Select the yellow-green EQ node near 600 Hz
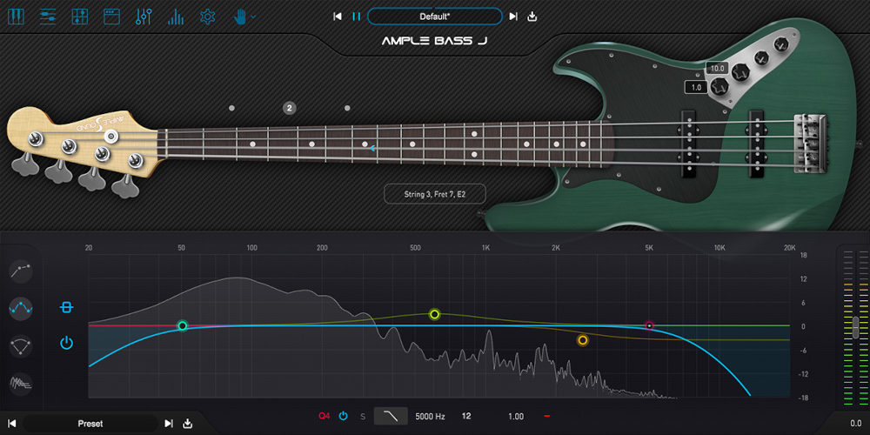Screen dimensions: 870x435 (435, 315)
